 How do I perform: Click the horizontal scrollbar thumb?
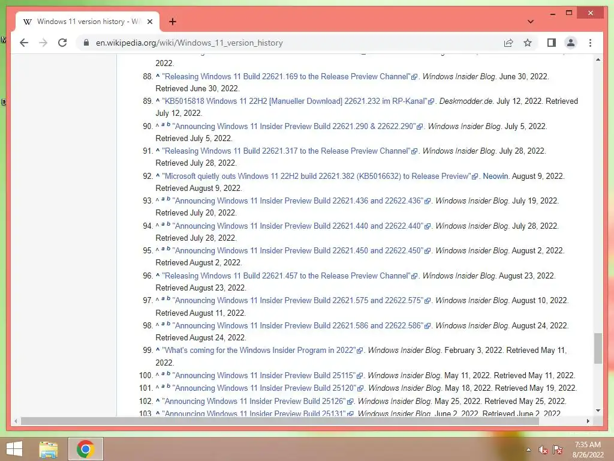click(280, 421)
